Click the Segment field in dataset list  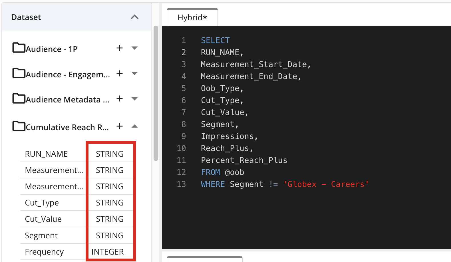[41, 236]
